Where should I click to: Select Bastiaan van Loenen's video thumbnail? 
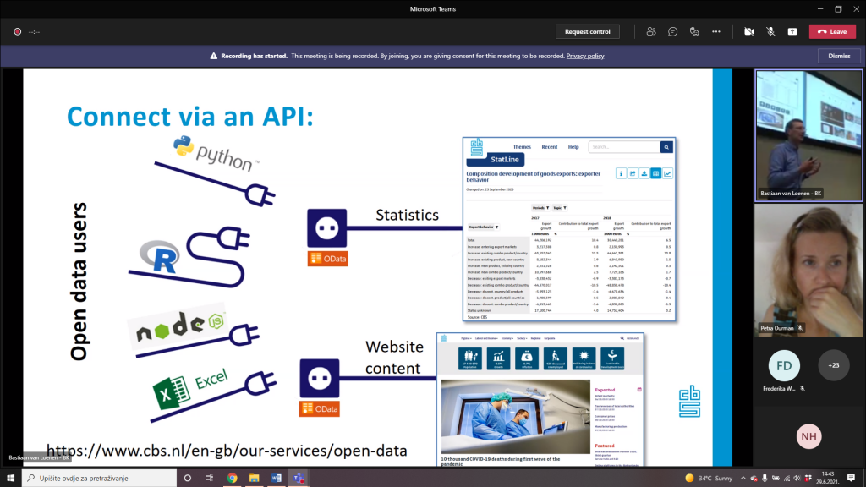coord(808,135)
